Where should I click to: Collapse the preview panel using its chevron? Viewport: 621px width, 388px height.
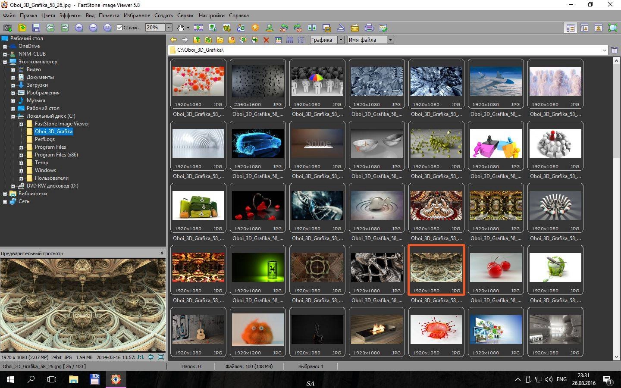pos(162,253)
